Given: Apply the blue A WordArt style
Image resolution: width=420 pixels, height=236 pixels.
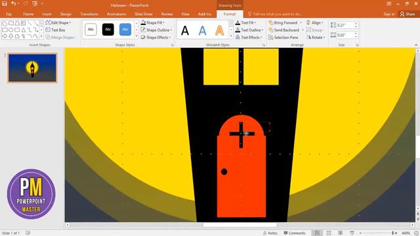Looking at the screenshot, I should click(x=203, y=31).
